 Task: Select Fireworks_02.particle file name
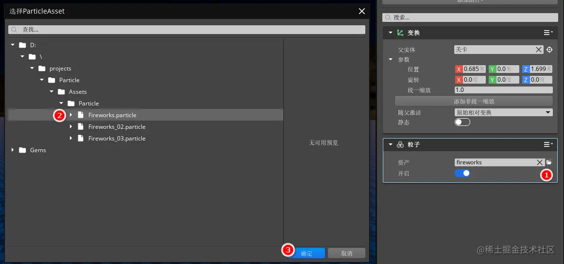[117, 127]
